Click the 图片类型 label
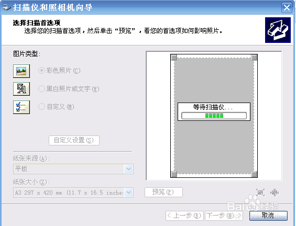The height and width of the screenshot is (226, 296). pos(27,54)
